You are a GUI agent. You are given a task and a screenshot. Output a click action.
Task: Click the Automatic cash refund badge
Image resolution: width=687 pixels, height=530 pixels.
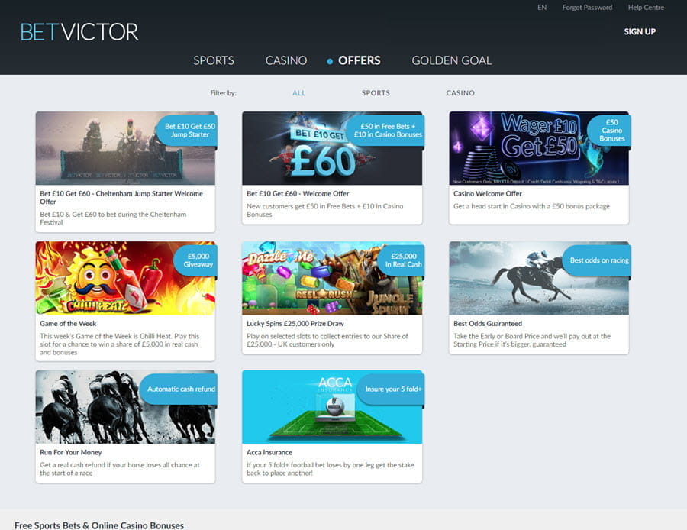pyautogui.click(x=180, y=389)
